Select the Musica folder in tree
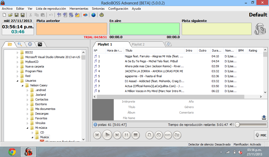This screenshot has width=269, height=157. [x=44, y=137]
